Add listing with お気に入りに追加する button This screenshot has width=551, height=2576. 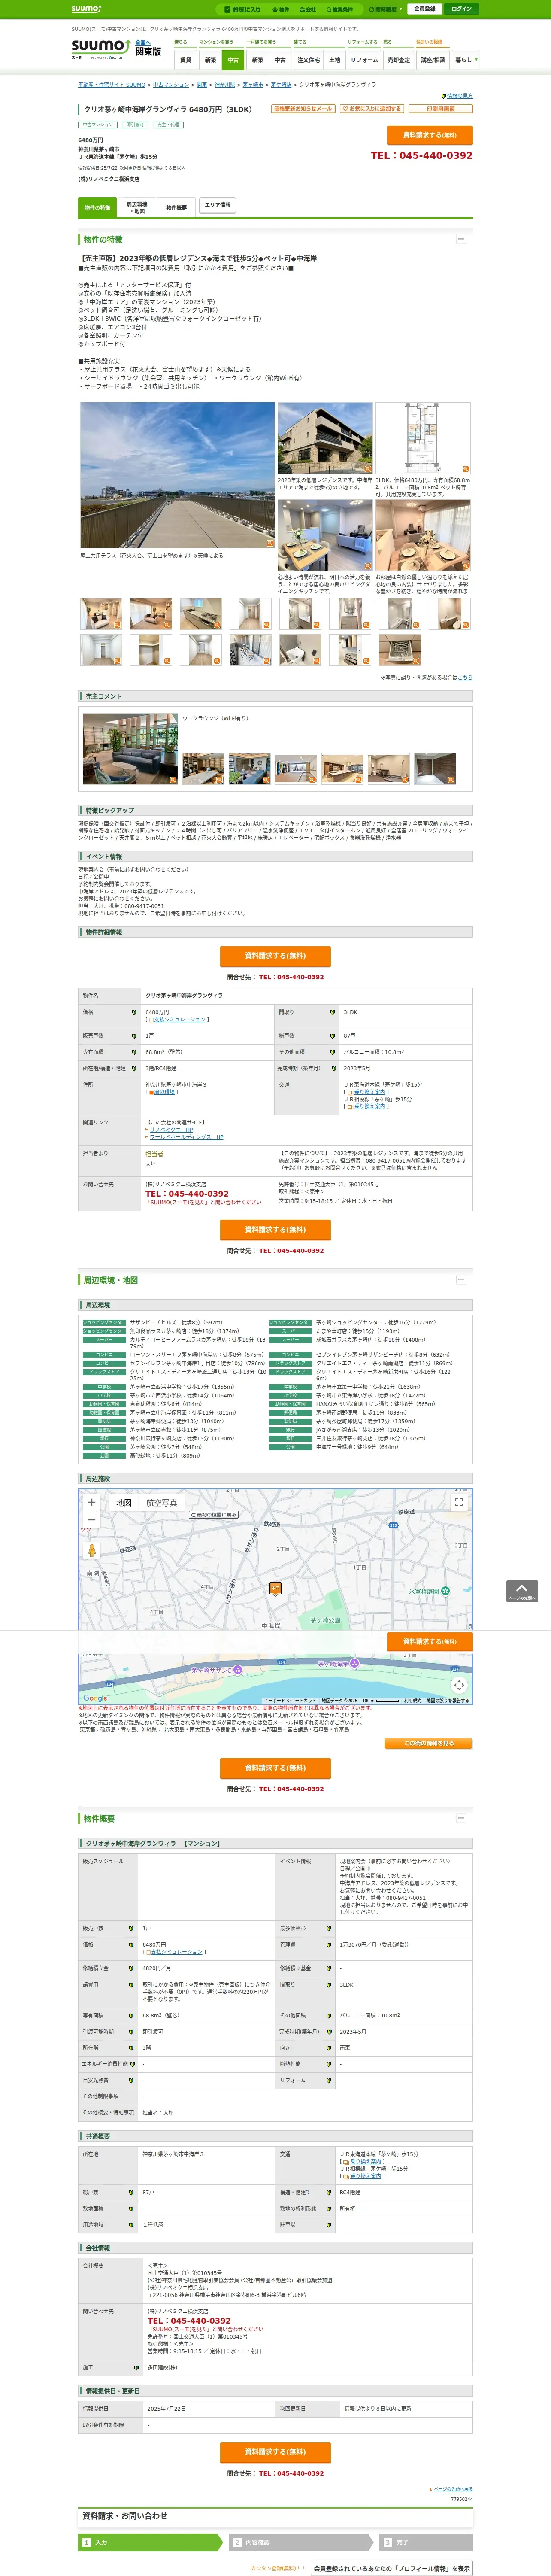pos(371,109)
